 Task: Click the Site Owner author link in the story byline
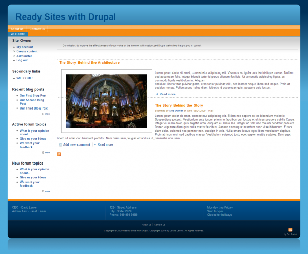click(x=176, y=111)
